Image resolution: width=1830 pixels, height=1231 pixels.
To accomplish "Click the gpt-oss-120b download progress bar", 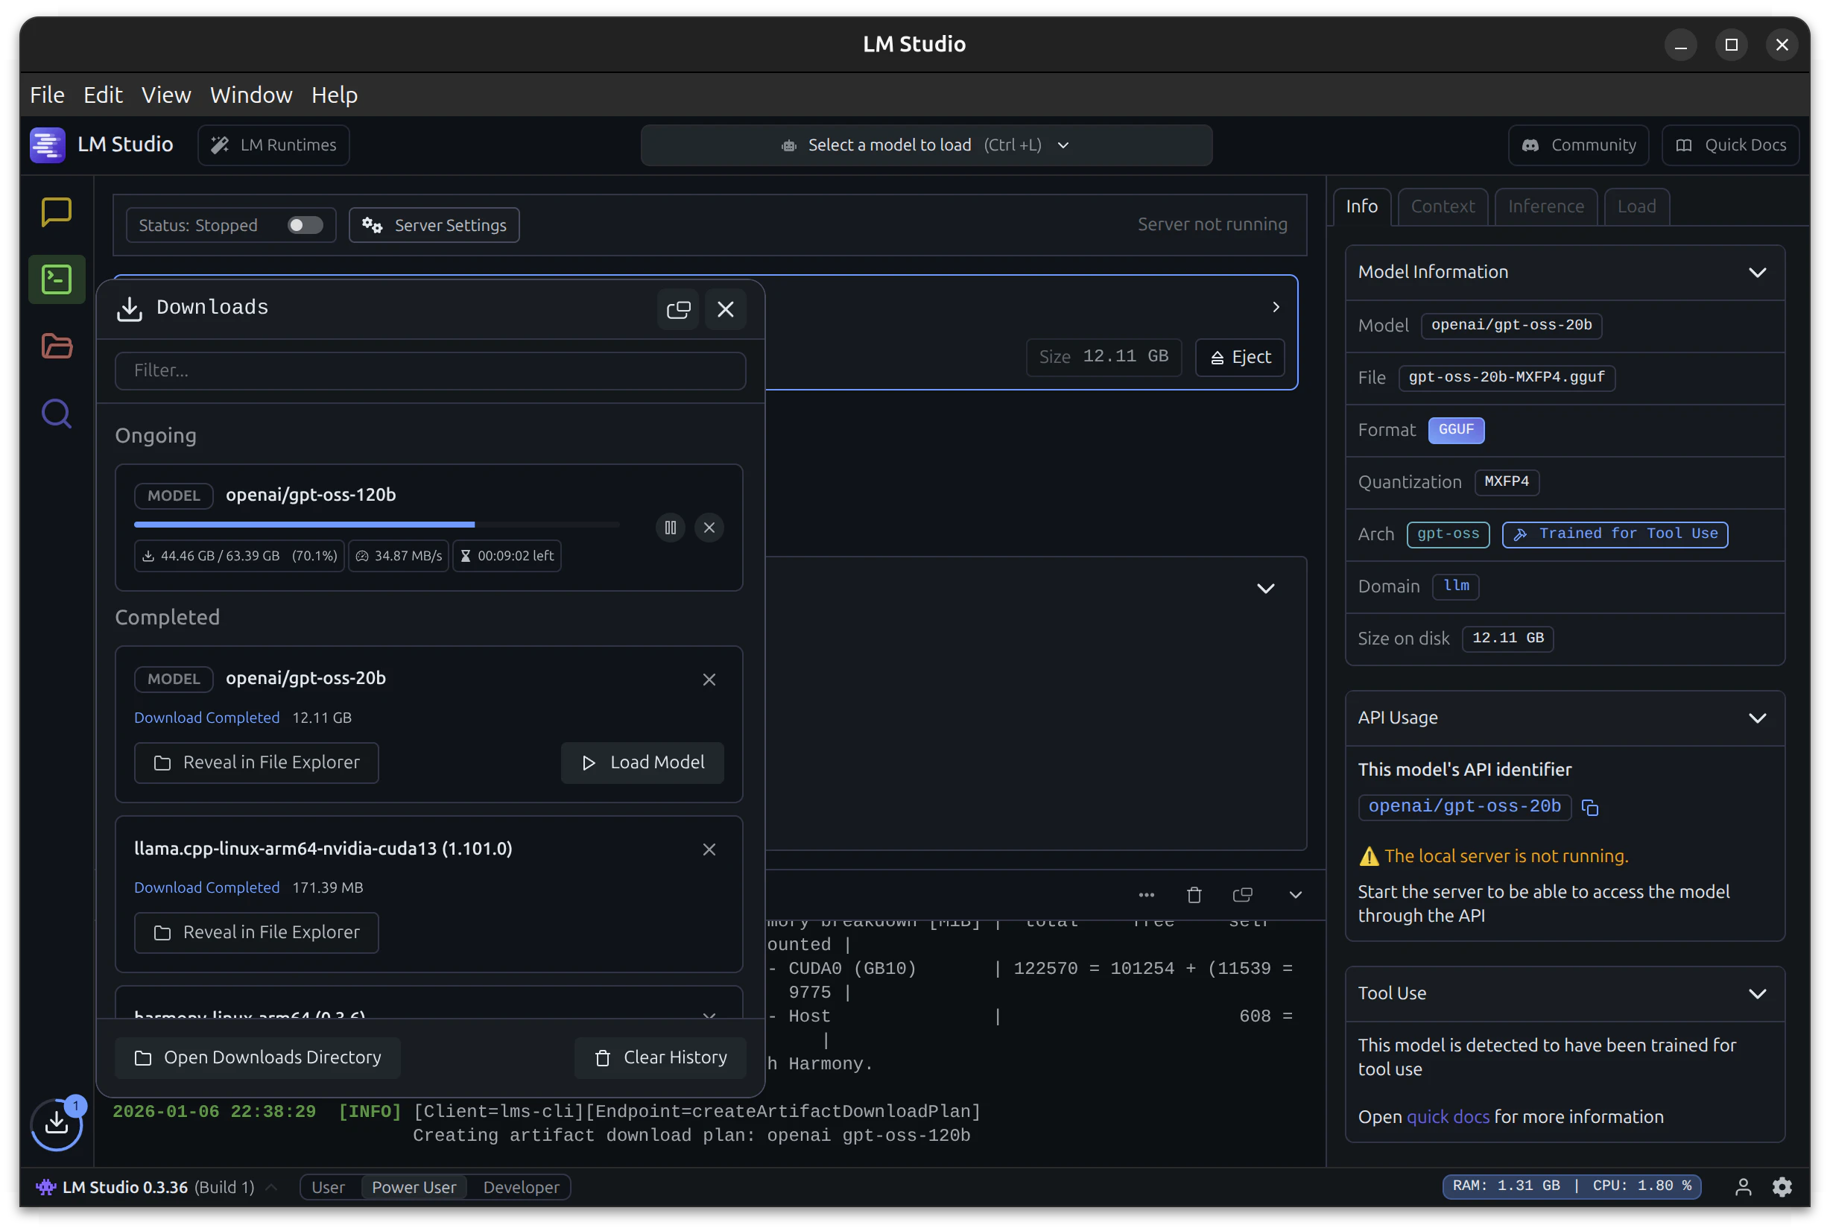I will (377, 525).
